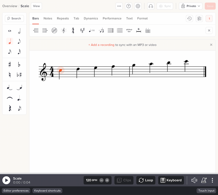Toggle Loop playback mode

pyautogui.click(x=146, y=180)
